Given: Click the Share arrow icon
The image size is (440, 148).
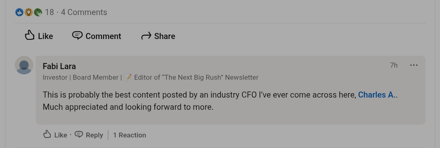Looking at the screenshot, I should coord(146,36).
